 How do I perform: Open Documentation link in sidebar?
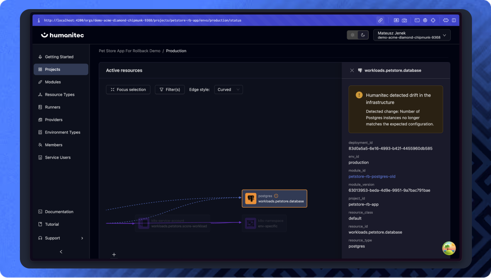coord(61,212)
